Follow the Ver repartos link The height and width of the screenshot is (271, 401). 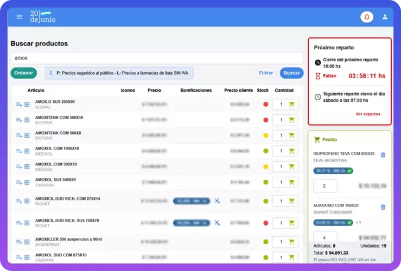coord(367,114)
